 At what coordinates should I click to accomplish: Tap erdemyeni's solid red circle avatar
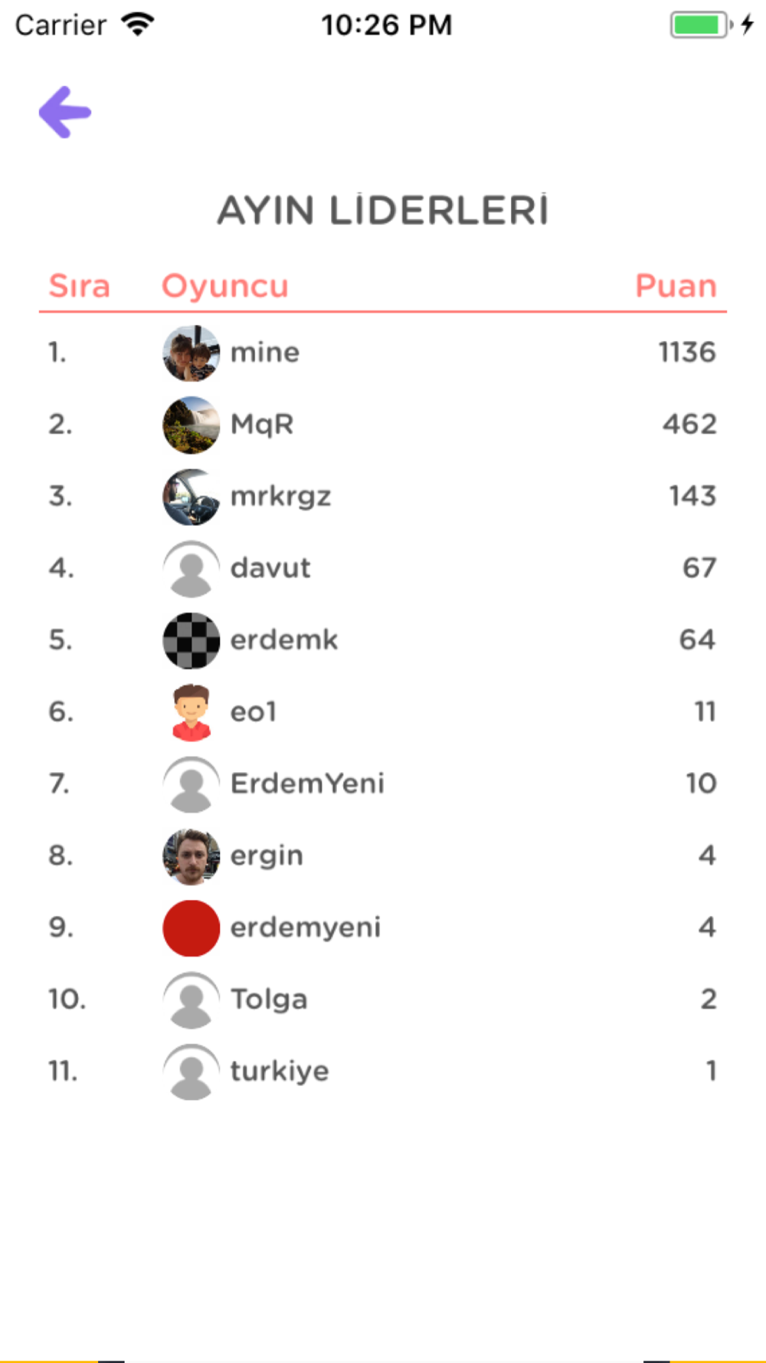coord(191,928)
